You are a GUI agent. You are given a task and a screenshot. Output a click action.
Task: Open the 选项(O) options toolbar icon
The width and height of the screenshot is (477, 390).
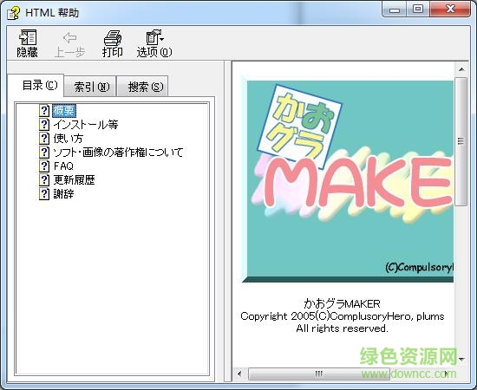[154, 37]
